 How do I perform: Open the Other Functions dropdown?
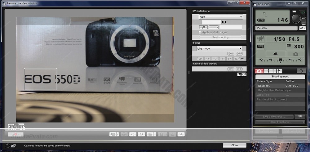(280, 122)
